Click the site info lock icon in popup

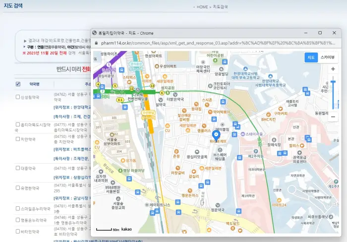pos(96,43)
